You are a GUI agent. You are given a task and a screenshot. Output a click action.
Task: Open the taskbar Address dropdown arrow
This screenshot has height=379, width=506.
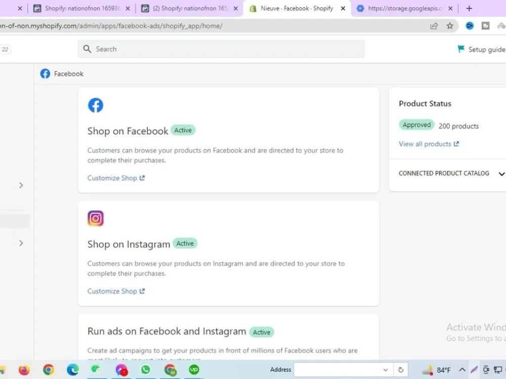pos(385,370)
